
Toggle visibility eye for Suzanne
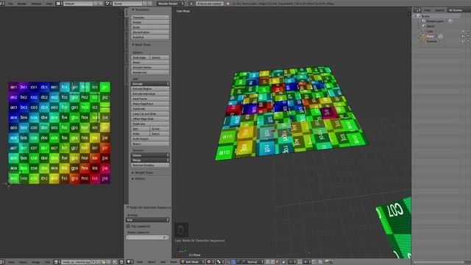463,41
